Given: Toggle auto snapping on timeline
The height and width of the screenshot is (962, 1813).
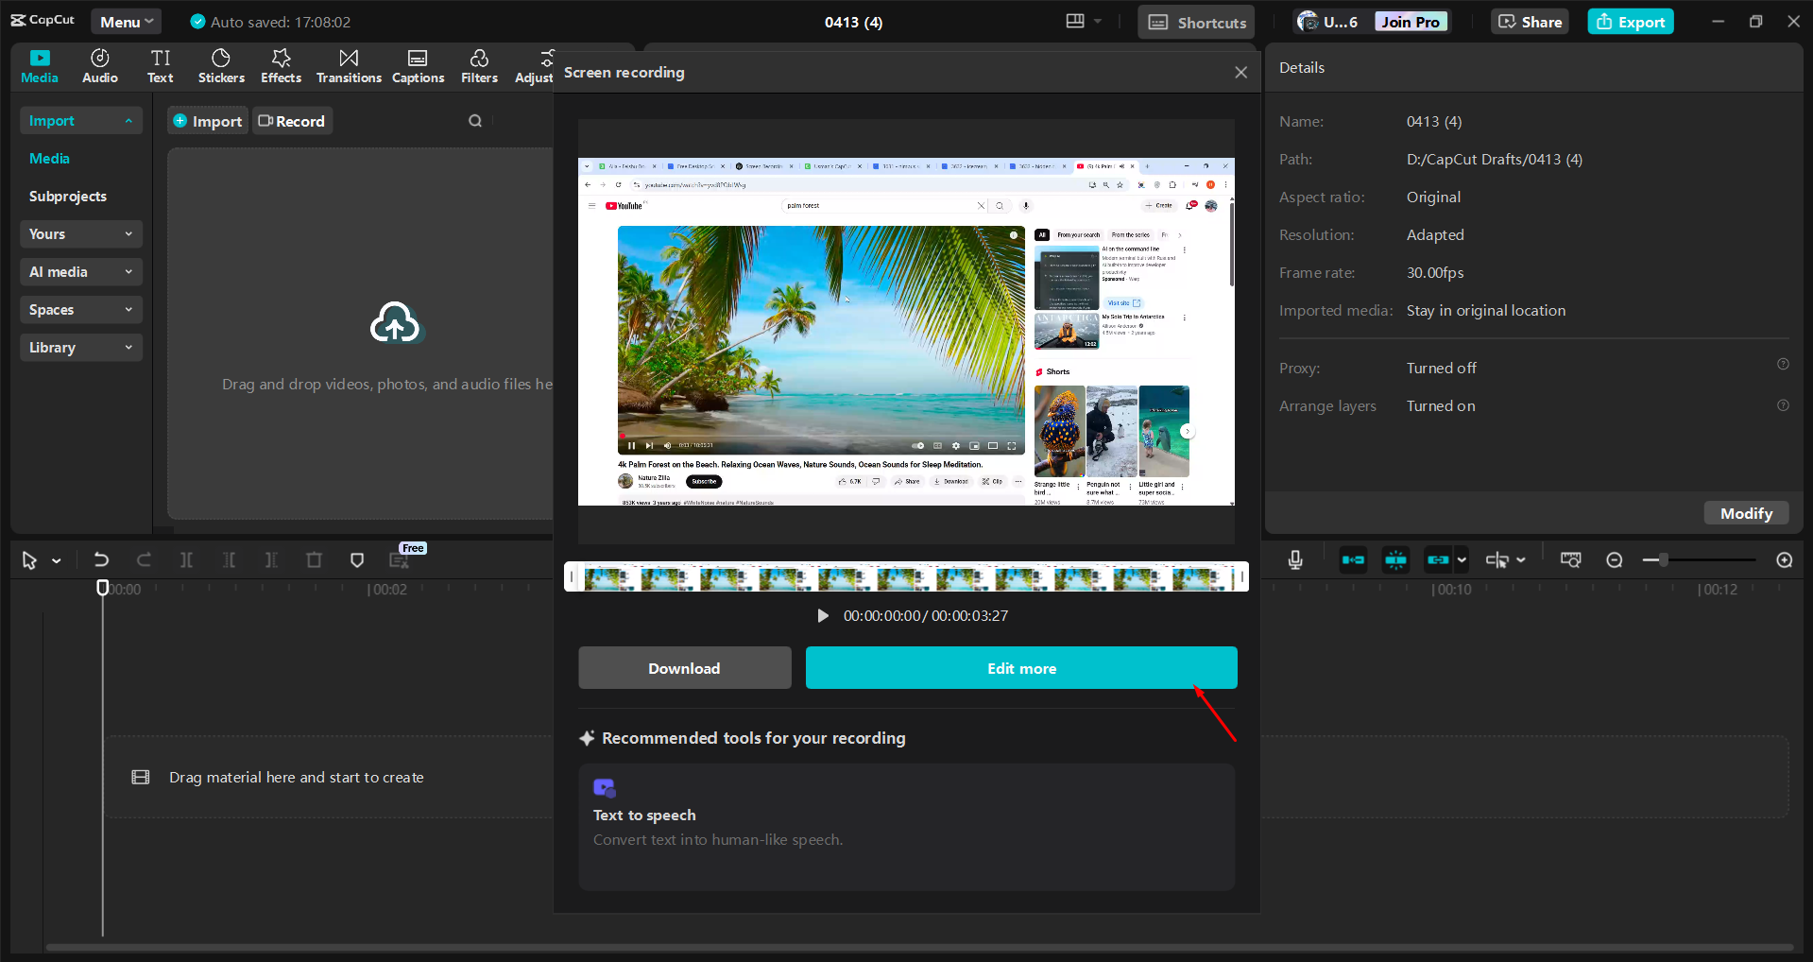Looking at the screenshot, I should pos(1395,560).
